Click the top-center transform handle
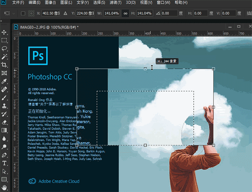The image size is (252, 192). tap(145, 69)
